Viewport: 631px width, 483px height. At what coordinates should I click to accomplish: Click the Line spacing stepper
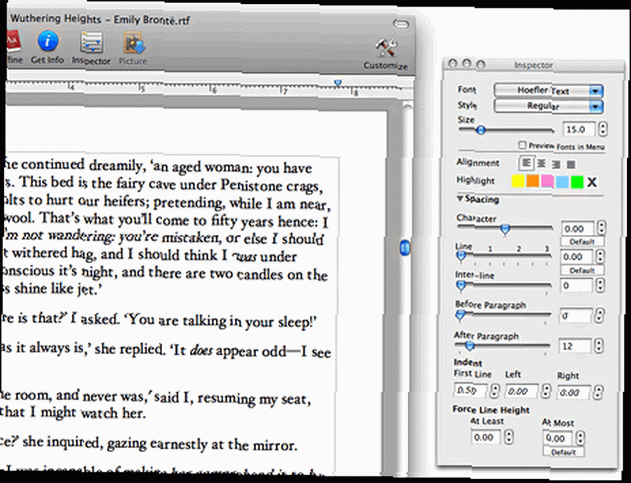pyautogui.click(x=601, y=256)
